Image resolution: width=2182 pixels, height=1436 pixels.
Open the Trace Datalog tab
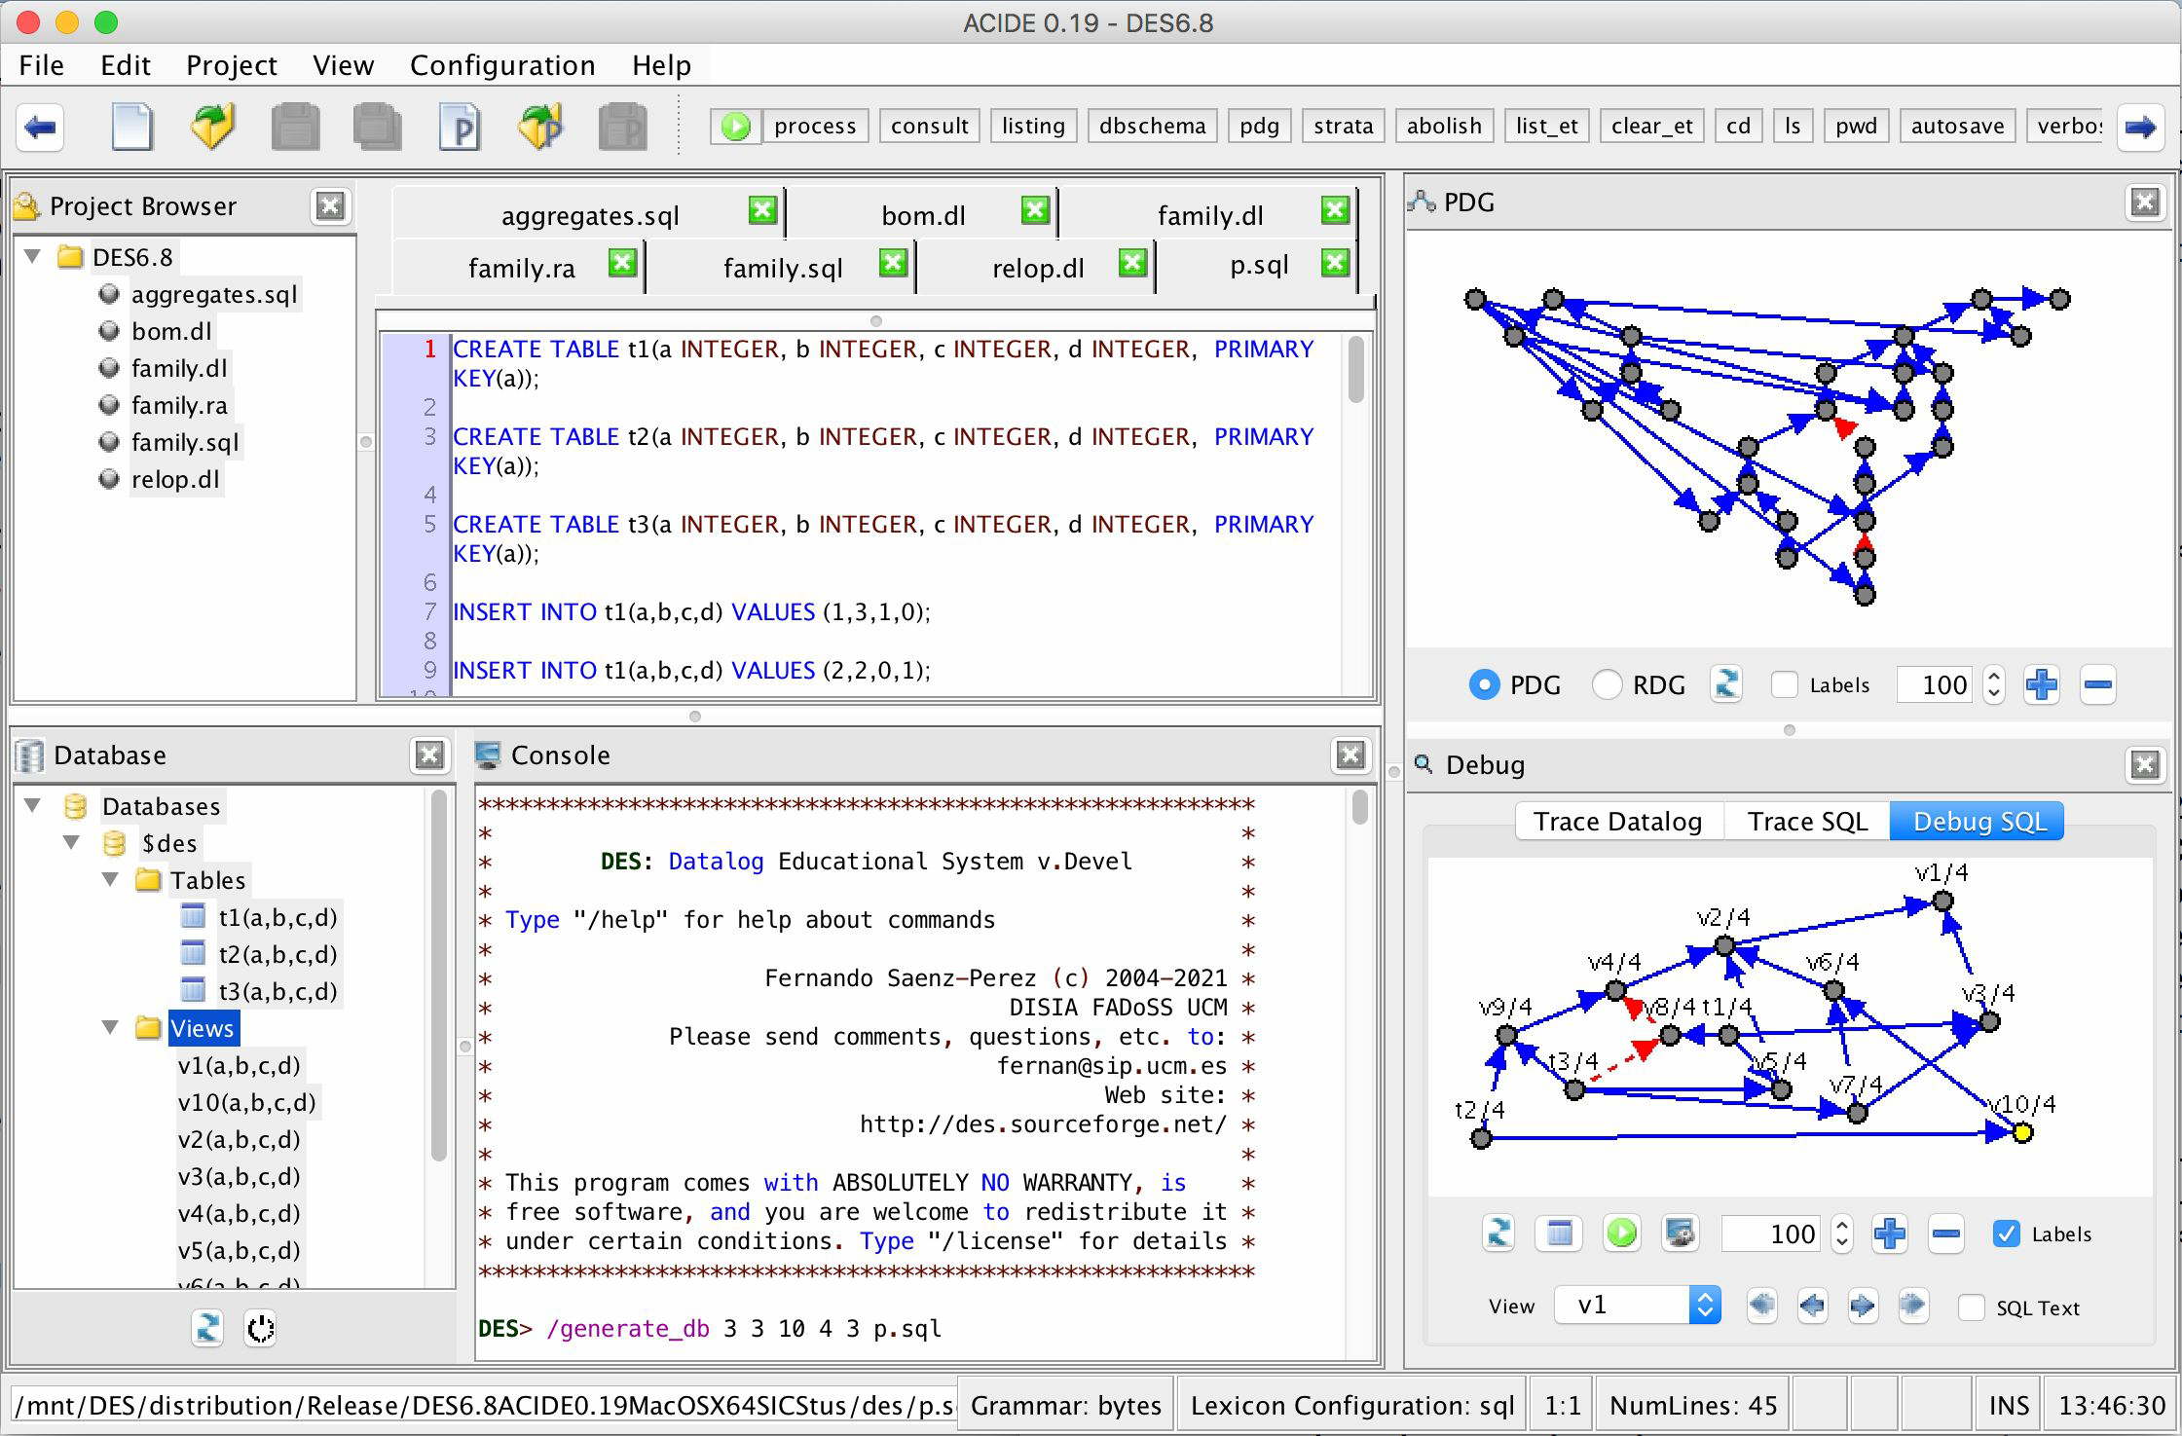pos(1617,822)
